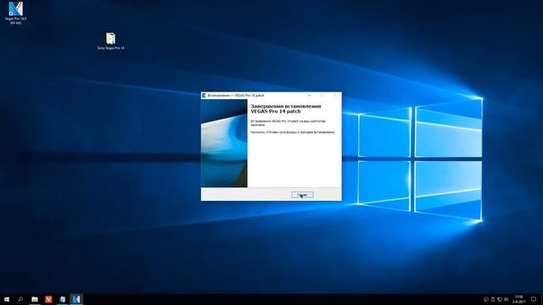Click the installer title bar app icon
This screenshot has height=305, width=543.
point(204,96)
